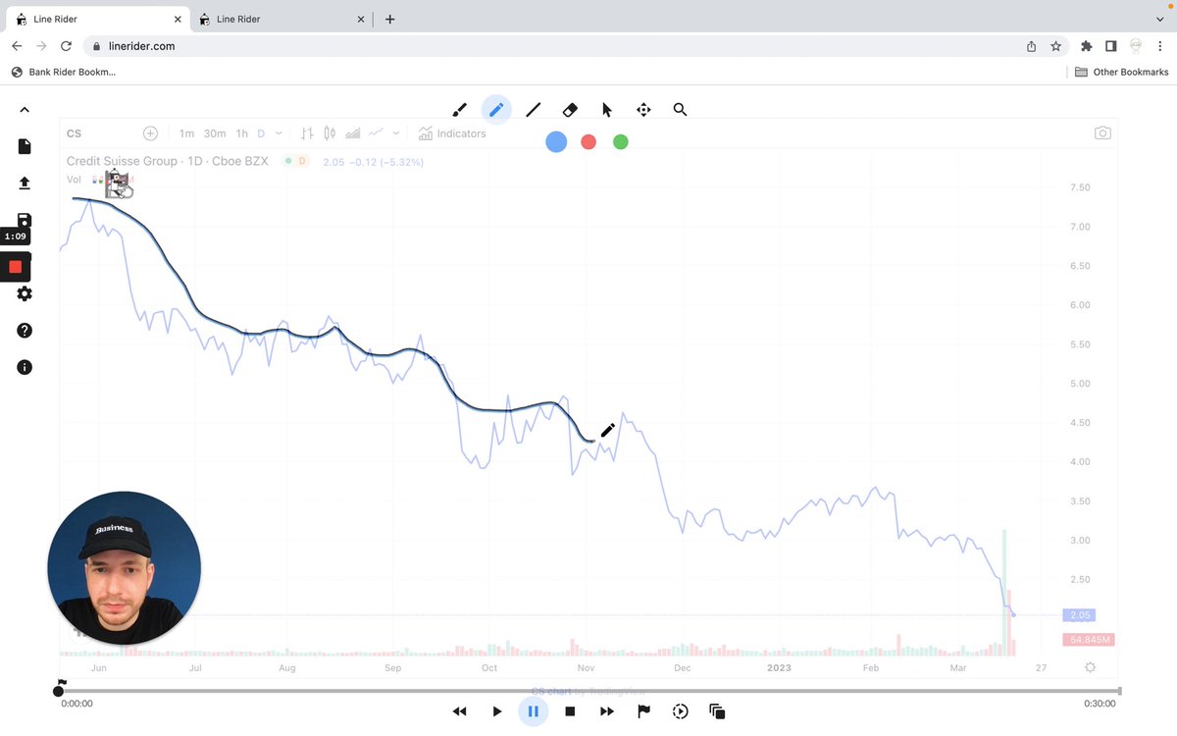The image size is (1177, 736).
Task: Rewind the playback
Action: [x=459, y=710]
